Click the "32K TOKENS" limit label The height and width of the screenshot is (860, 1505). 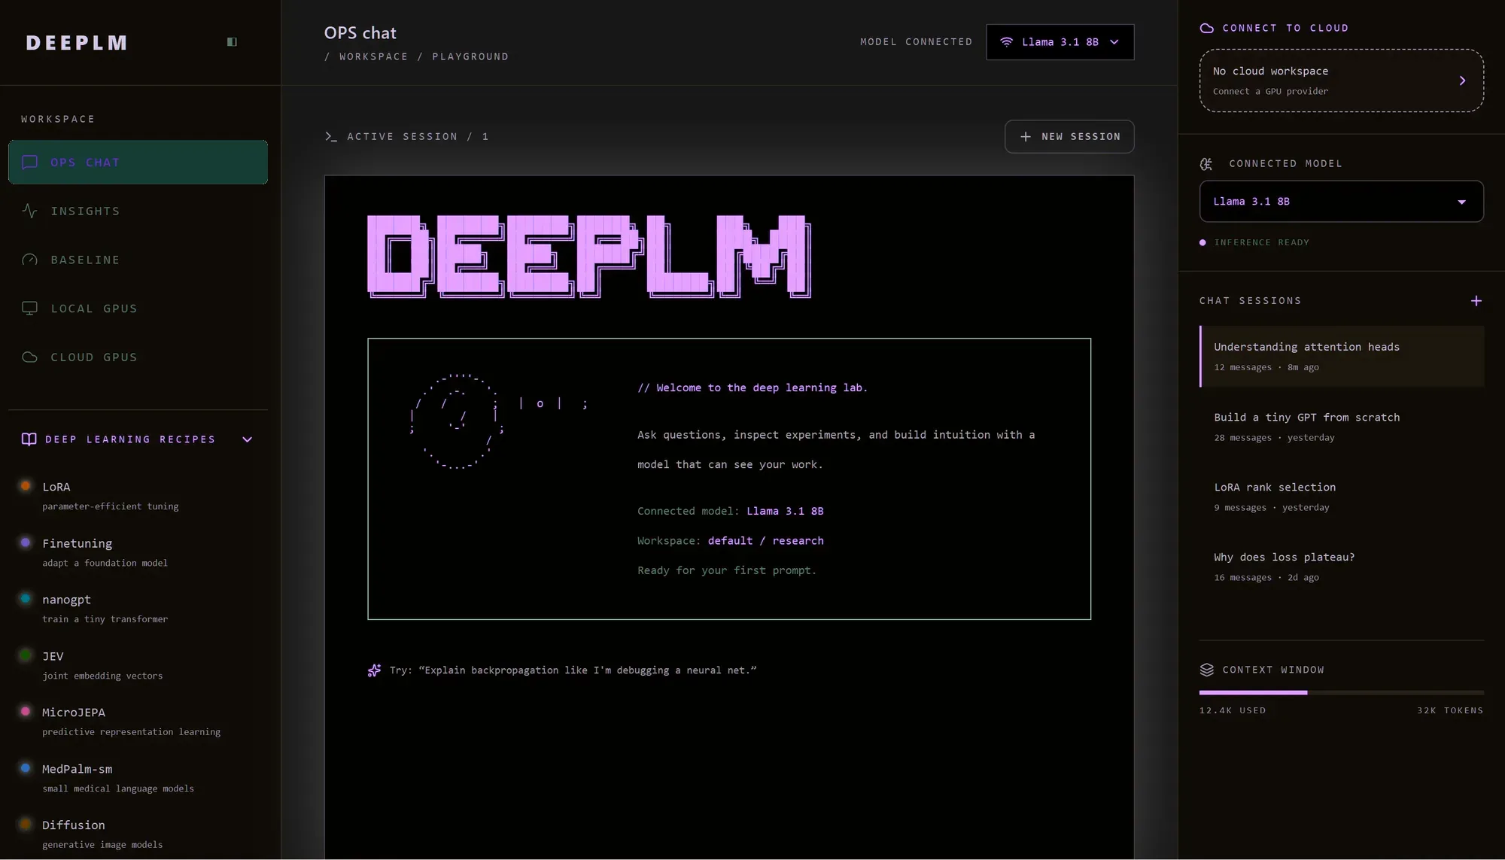click(x=1450, y=710)
